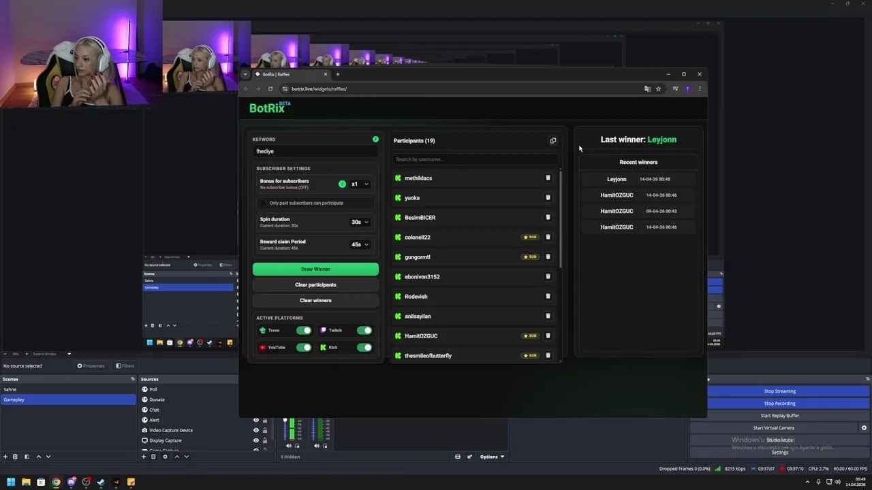
Task: Close the BotRix Raffles tab
Action: click(325, 74)
